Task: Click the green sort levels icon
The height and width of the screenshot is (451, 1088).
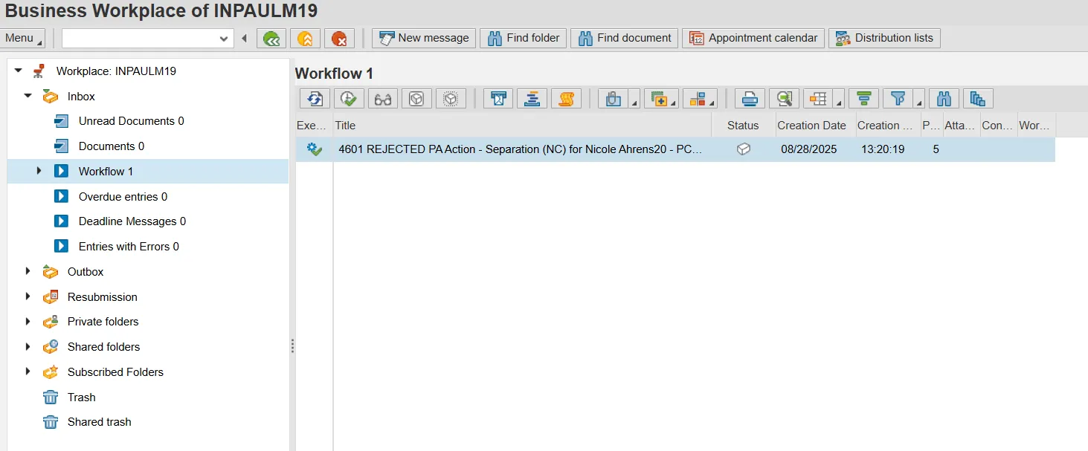Action: [x=863, y=99]
